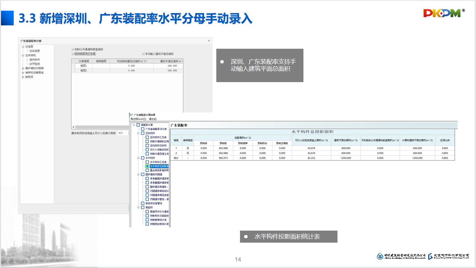Click the China Academy of Building Research logo
This screenshot has width=476, height=268.
[x=401, y=256]
